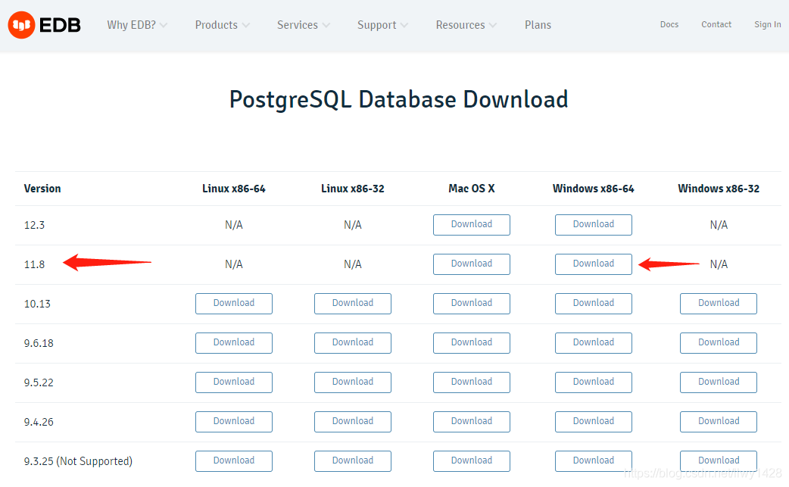Download version 9.4.26 for Linux x86-64

click(234, 422)
